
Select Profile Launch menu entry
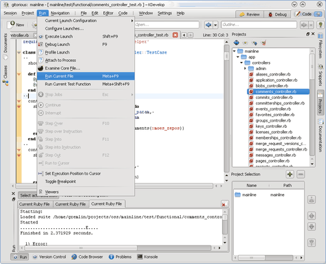tap(86, 52)
